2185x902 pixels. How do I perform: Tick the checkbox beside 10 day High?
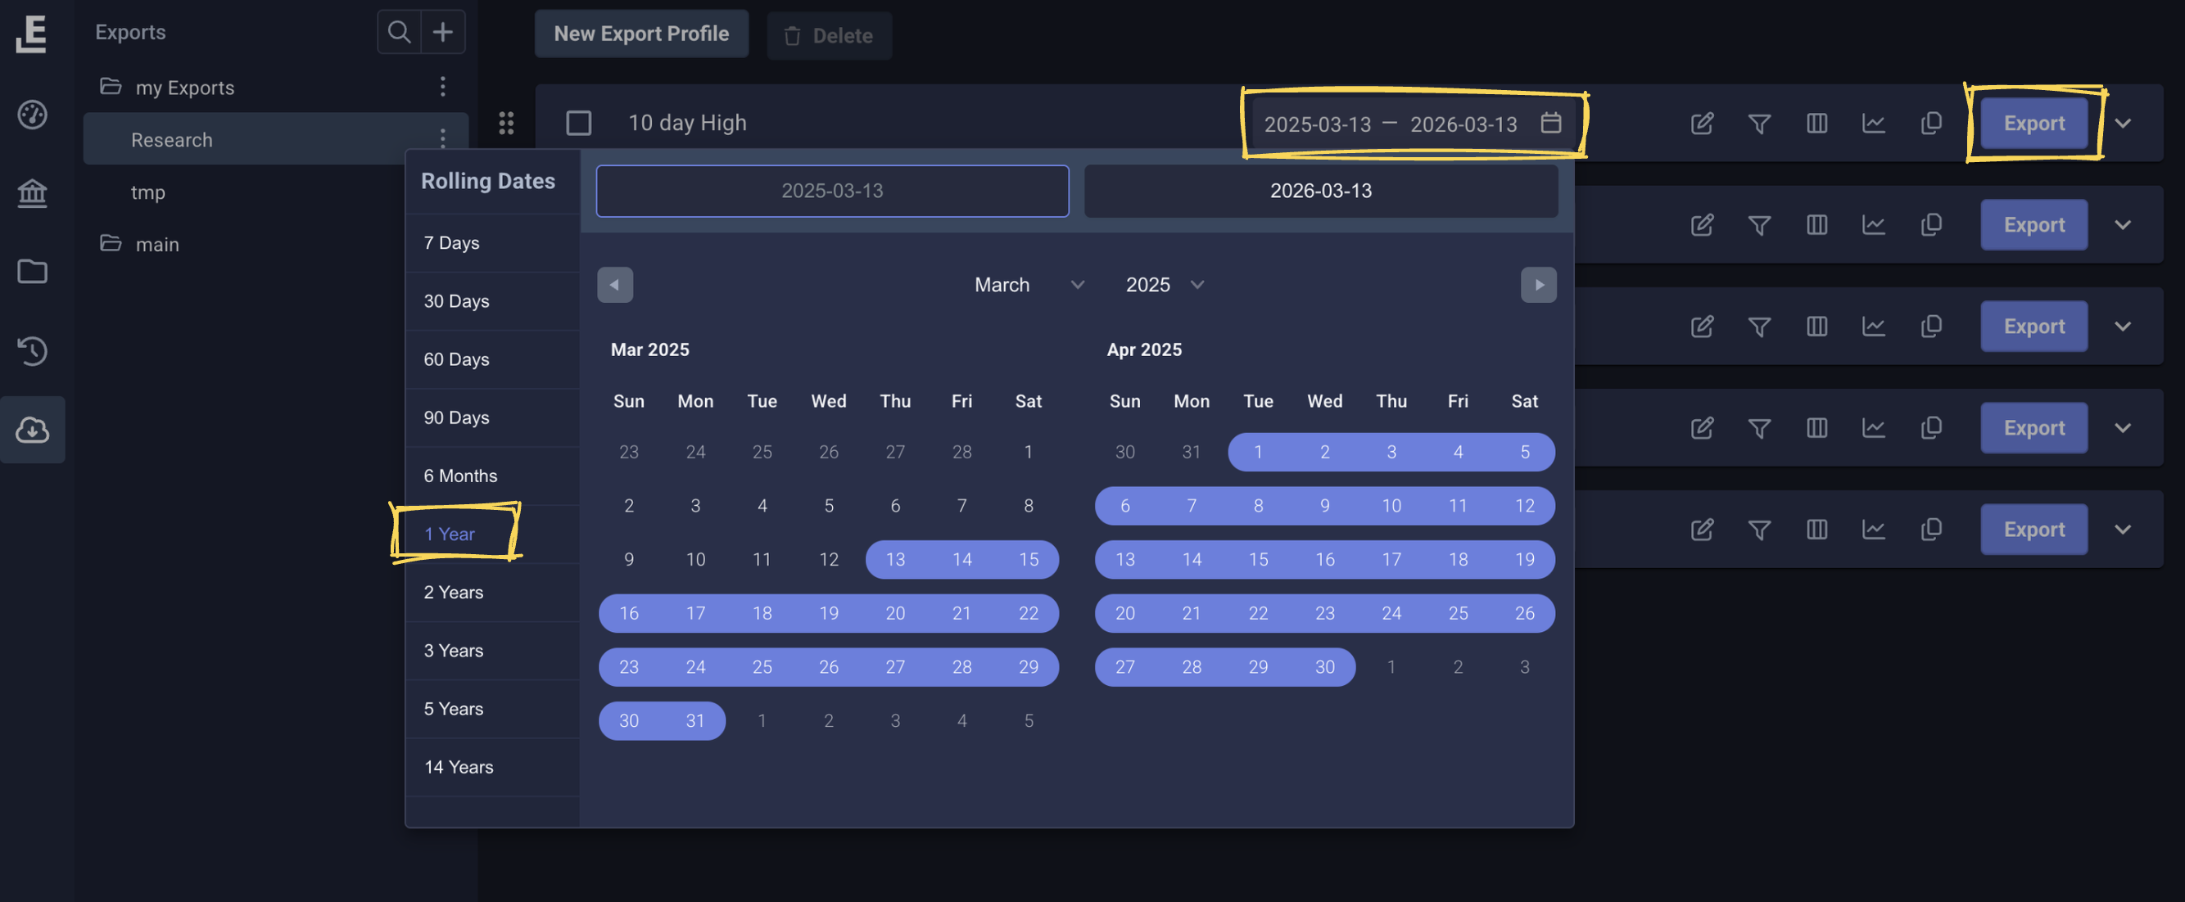point(579,122)
